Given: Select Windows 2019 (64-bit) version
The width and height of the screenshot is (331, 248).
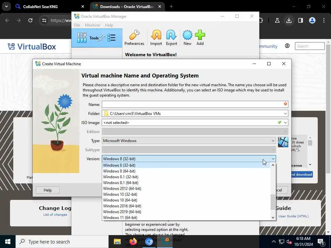Looking at the screenshot, I should (x=186, y=212).
